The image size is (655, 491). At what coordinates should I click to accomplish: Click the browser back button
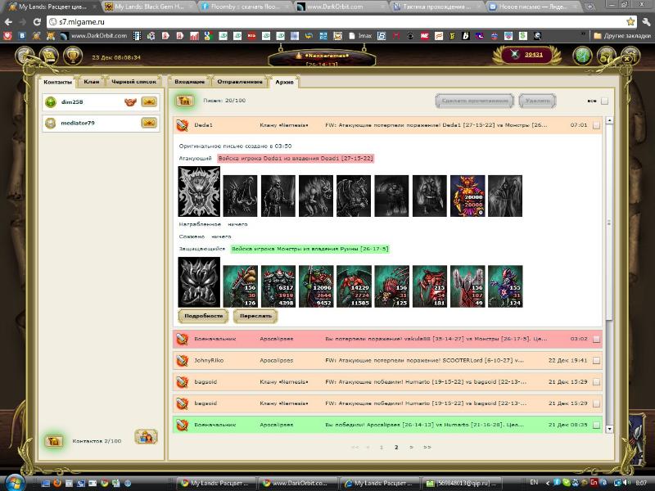pos(8,22)
